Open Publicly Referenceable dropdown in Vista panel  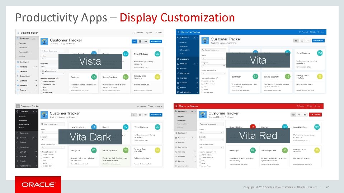[53, 74]
